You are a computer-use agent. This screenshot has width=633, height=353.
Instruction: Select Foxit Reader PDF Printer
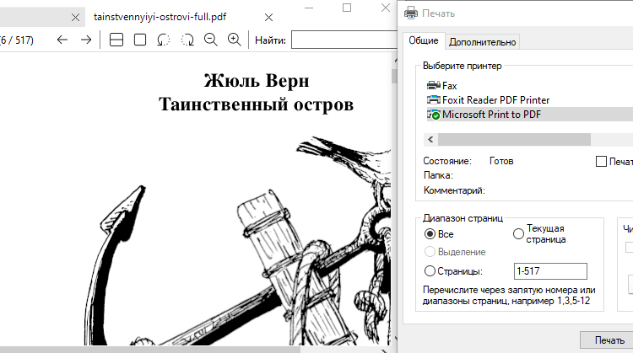(489, 100)
